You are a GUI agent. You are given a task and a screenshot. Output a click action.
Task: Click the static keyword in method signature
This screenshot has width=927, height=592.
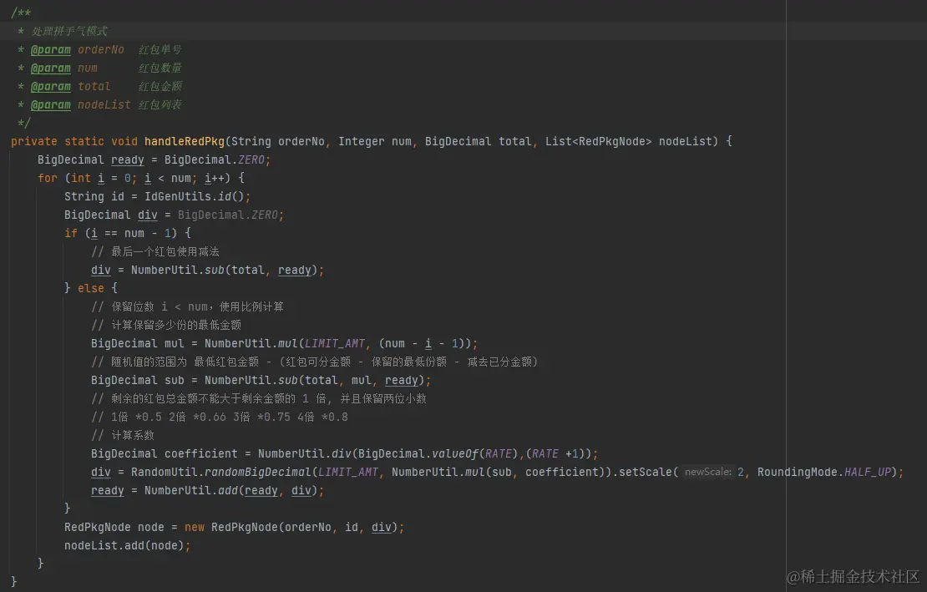[84, 141]
